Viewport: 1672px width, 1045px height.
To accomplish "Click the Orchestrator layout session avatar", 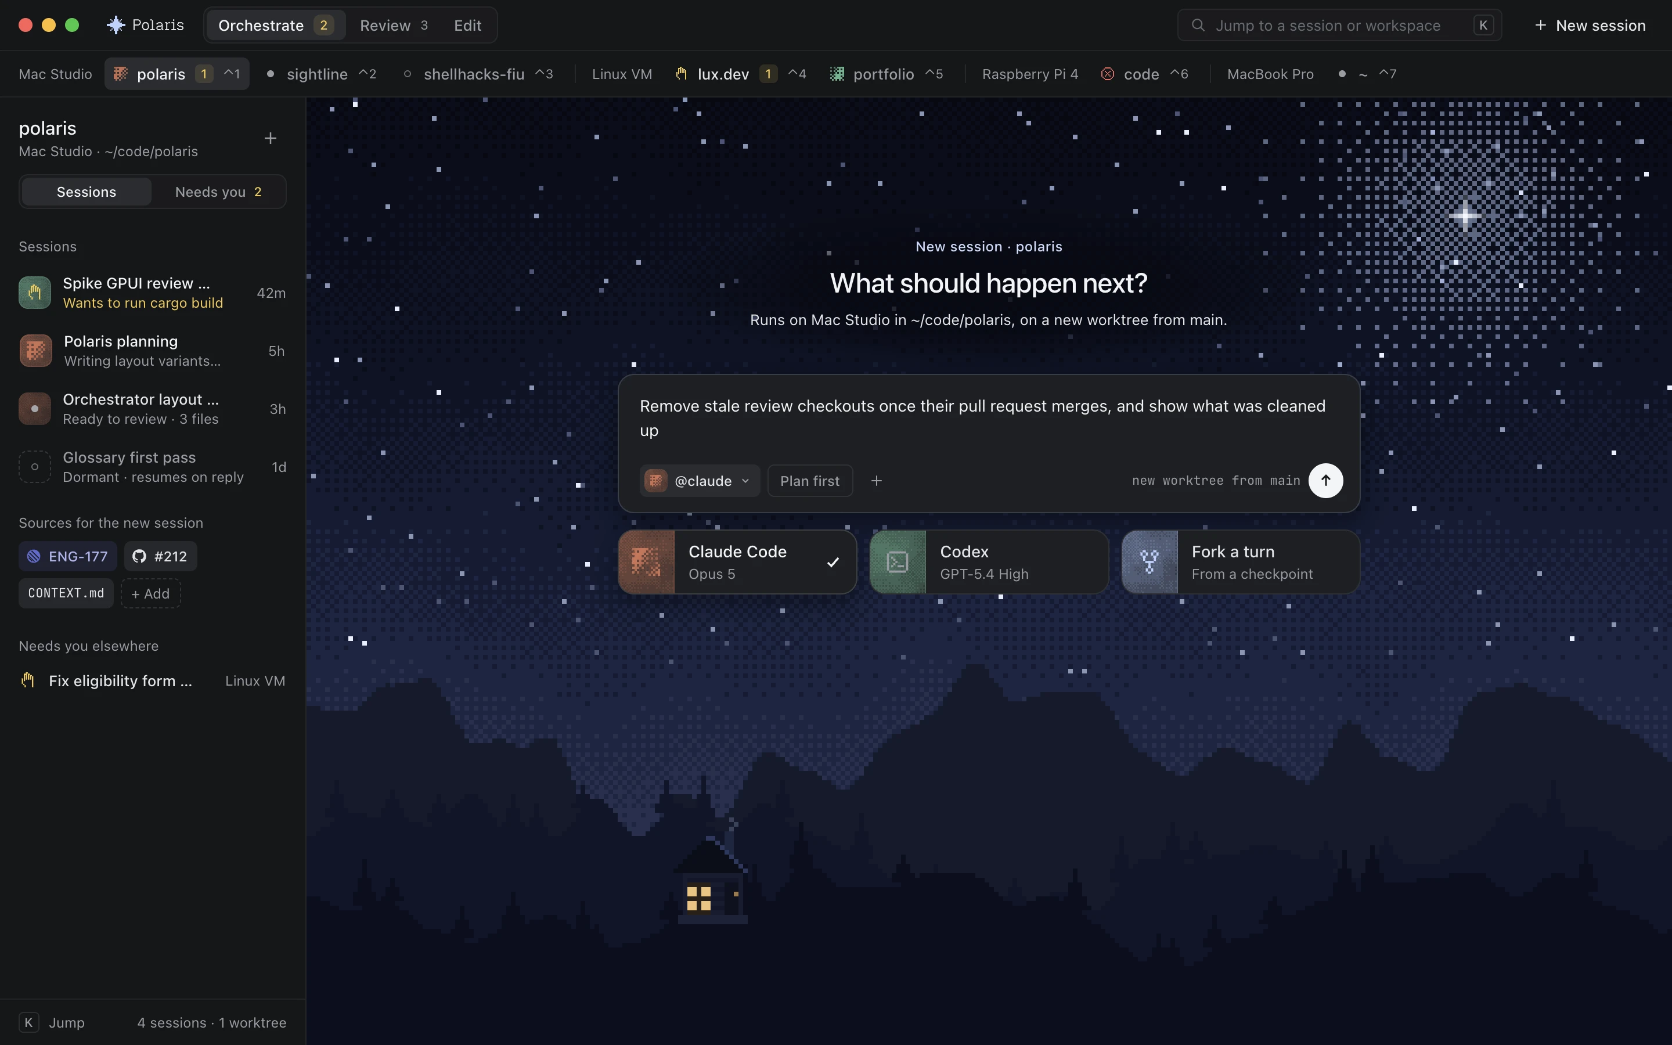I will [x=35, y=409].
